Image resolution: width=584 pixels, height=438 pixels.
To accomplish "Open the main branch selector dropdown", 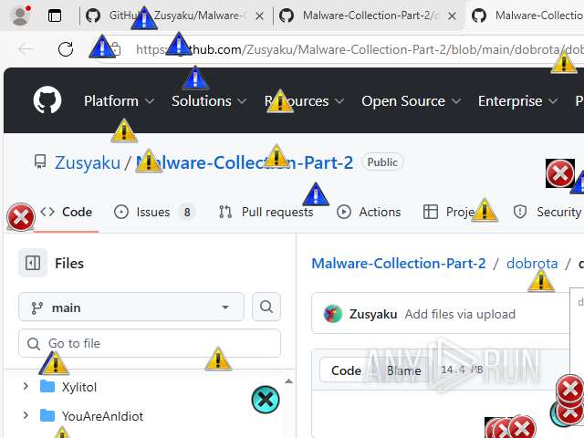I will point(131,308).
